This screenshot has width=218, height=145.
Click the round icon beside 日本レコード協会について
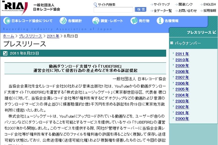point(7,21)
